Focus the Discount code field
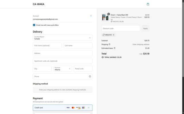 click(121, 28)
